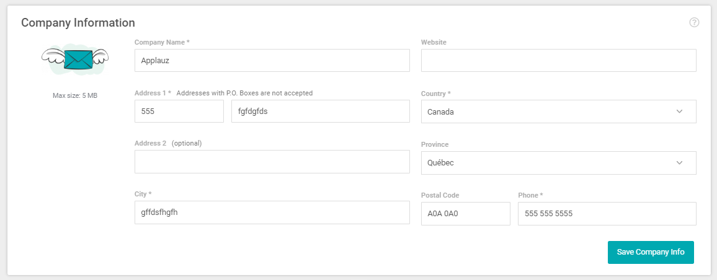Save the company info
Image resolution: width=717 pixels, height=280 pixels.
pyautogui.click(x=651, y=252)
